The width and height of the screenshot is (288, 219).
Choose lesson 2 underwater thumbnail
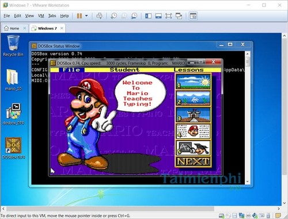click(x=193, y=98)
